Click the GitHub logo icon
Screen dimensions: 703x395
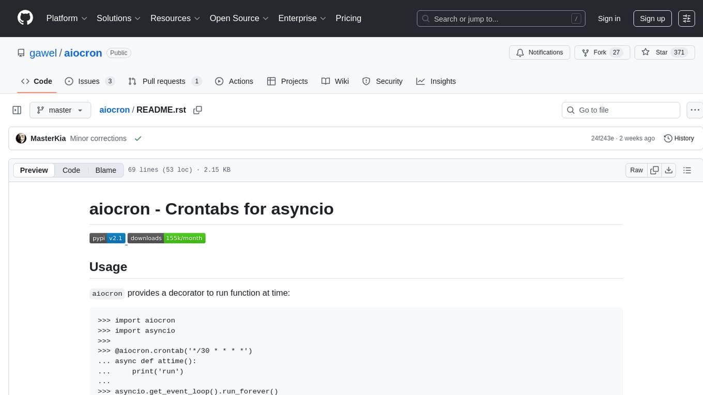[25, 18]
